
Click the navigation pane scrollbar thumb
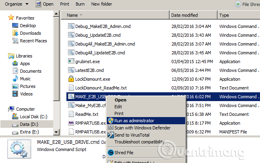56,59
